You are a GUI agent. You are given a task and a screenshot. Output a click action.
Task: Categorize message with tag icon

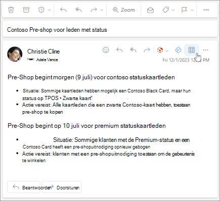pyautogui.click(x=165, y=10)
